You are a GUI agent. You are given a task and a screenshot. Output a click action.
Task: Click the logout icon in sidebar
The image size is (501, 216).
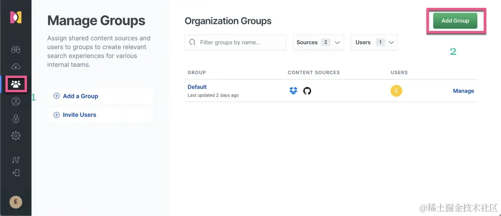[x=16, y=173]
